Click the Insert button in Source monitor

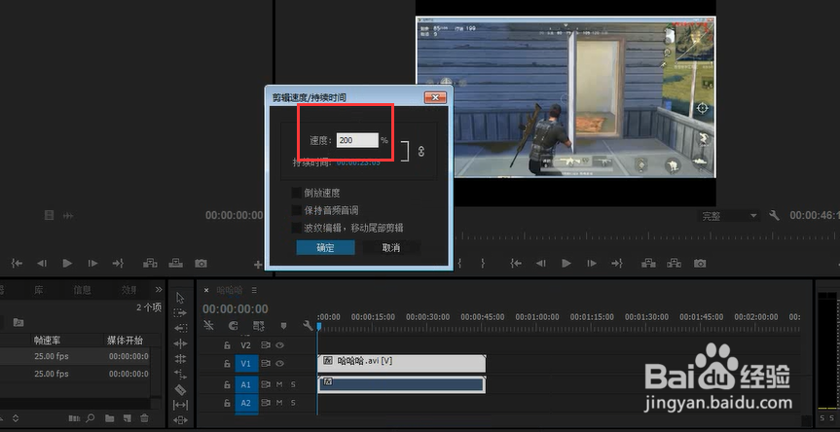[150, 263]
